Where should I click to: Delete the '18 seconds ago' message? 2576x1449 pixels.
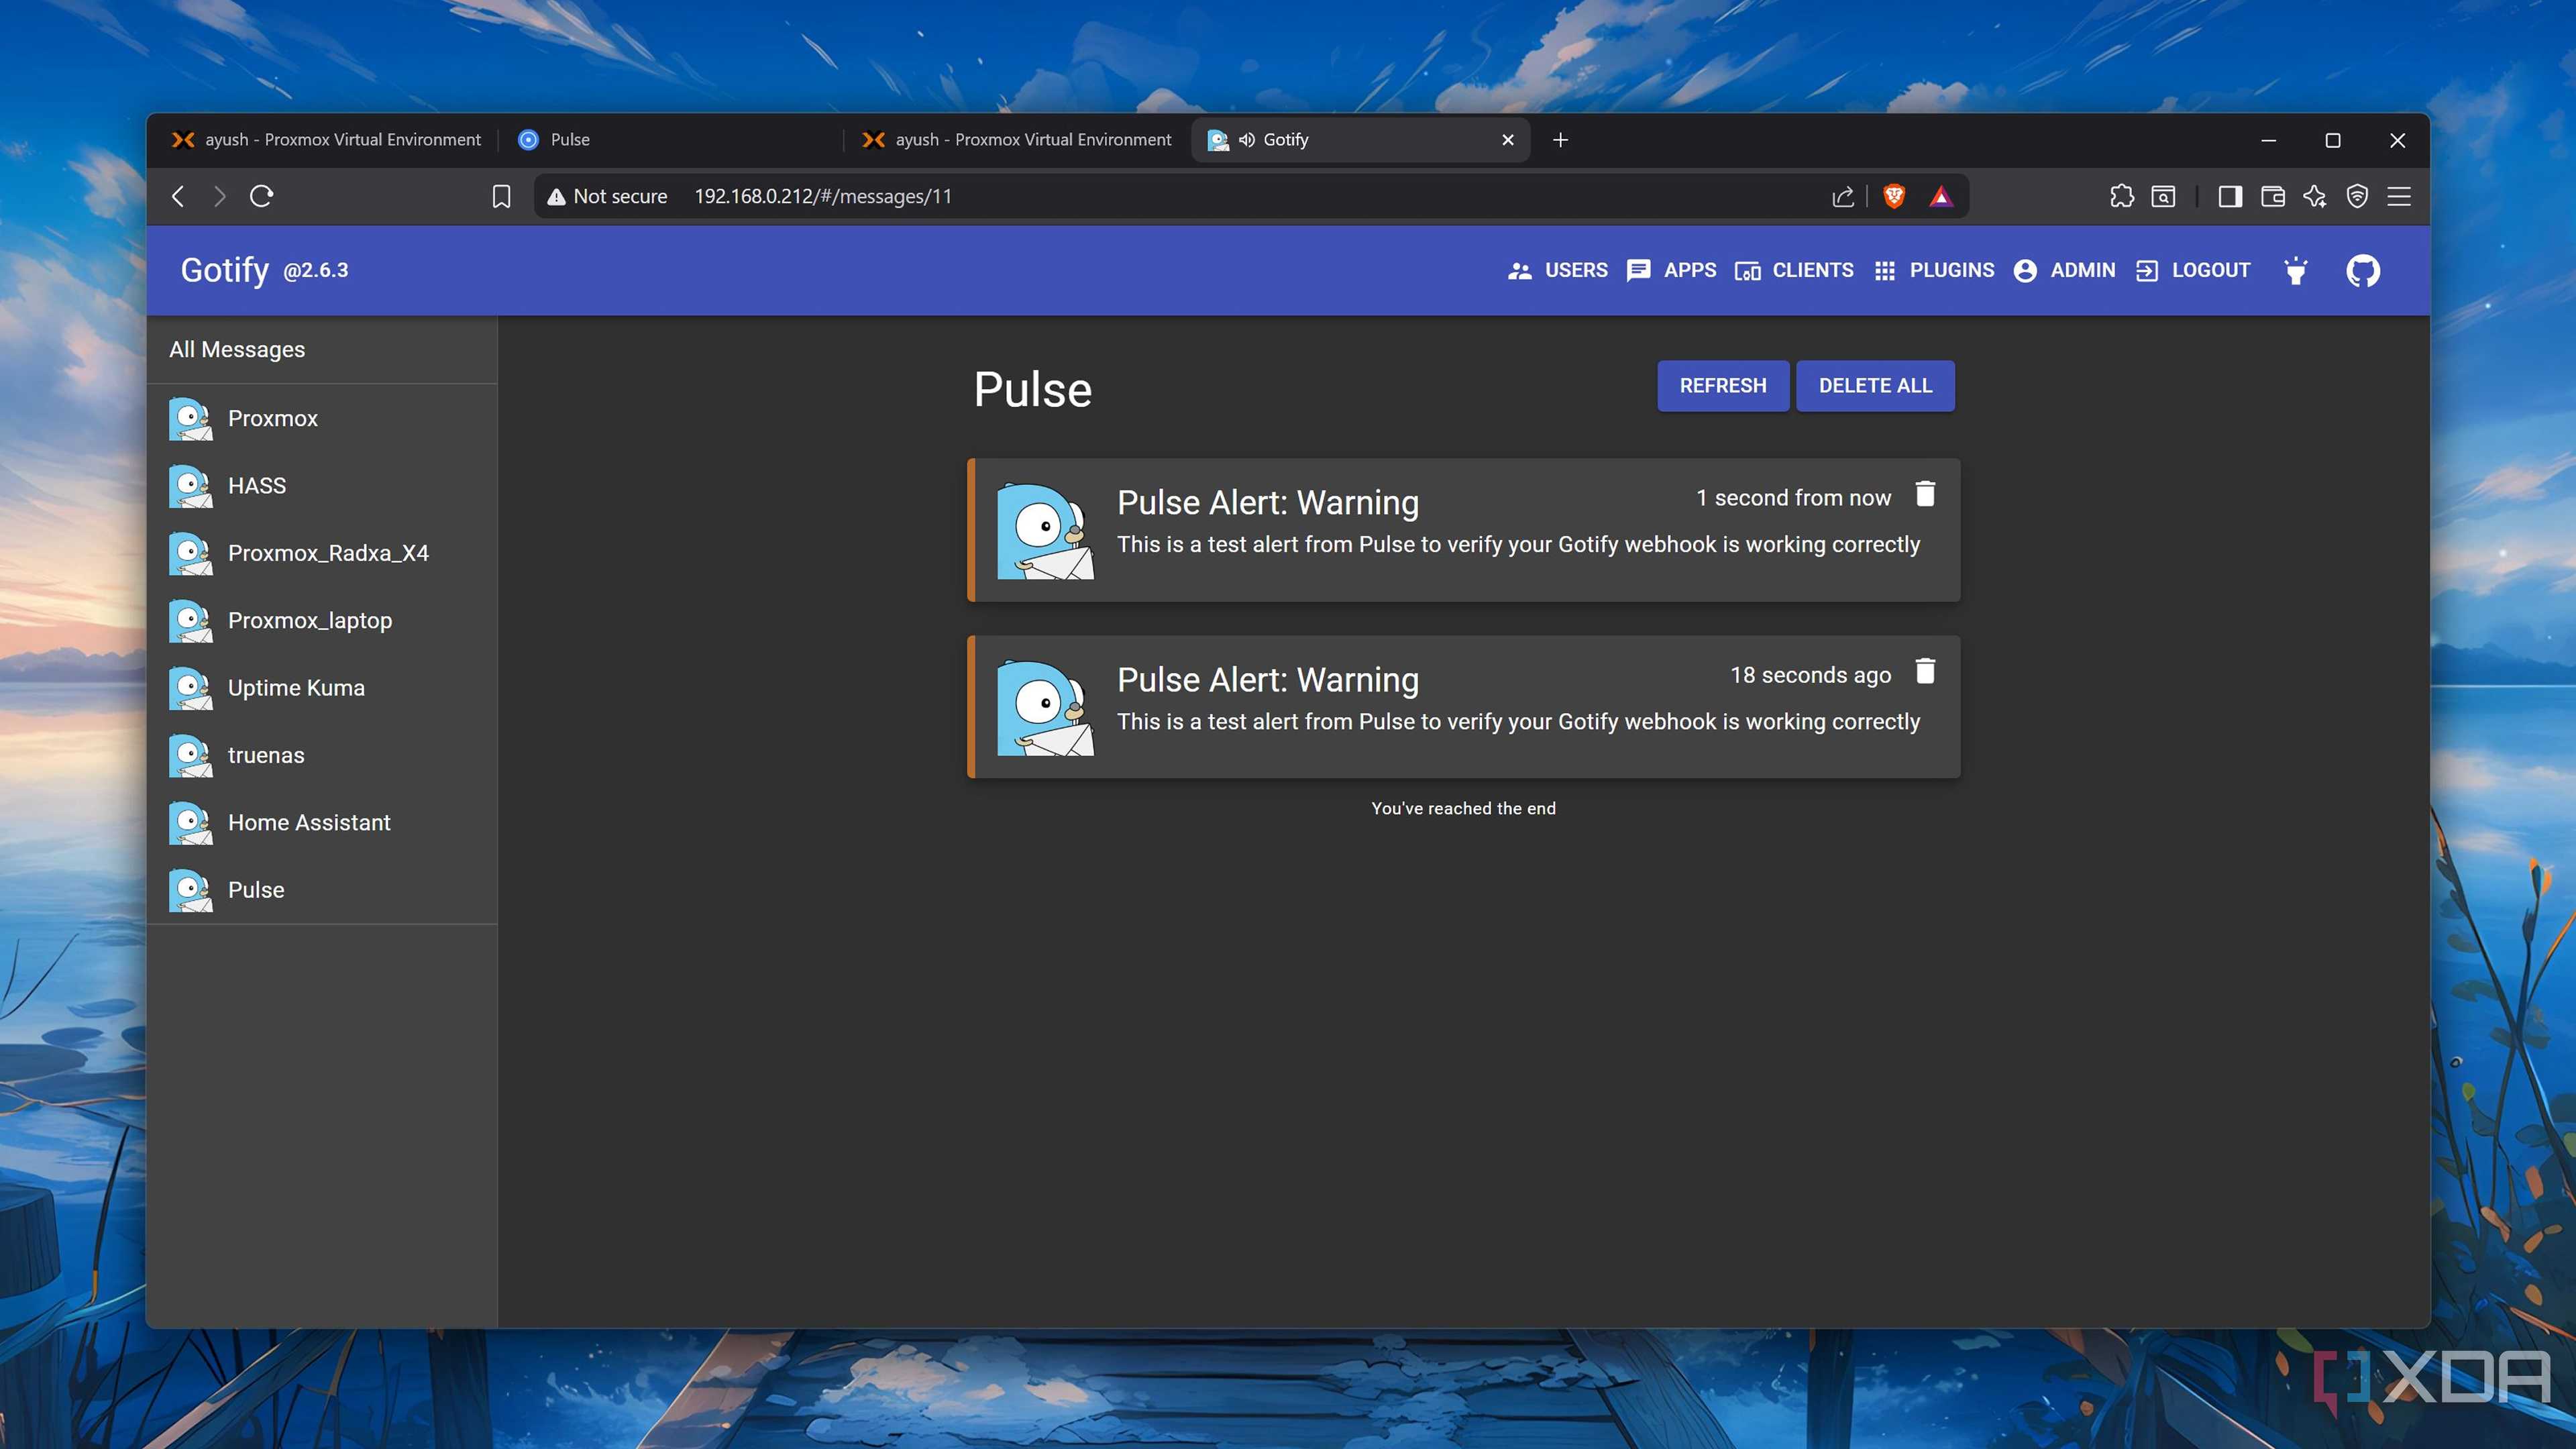click(x=1925, y=671)
